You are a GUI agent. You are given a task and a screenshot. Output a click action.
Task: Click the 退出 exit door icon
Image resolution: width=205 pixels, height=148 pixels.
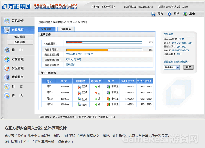[185, 14]
